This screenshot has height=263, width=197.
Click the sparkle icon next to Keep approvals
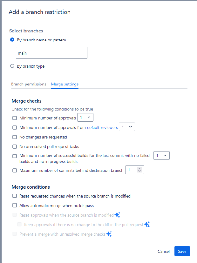[x=147, y=224]
